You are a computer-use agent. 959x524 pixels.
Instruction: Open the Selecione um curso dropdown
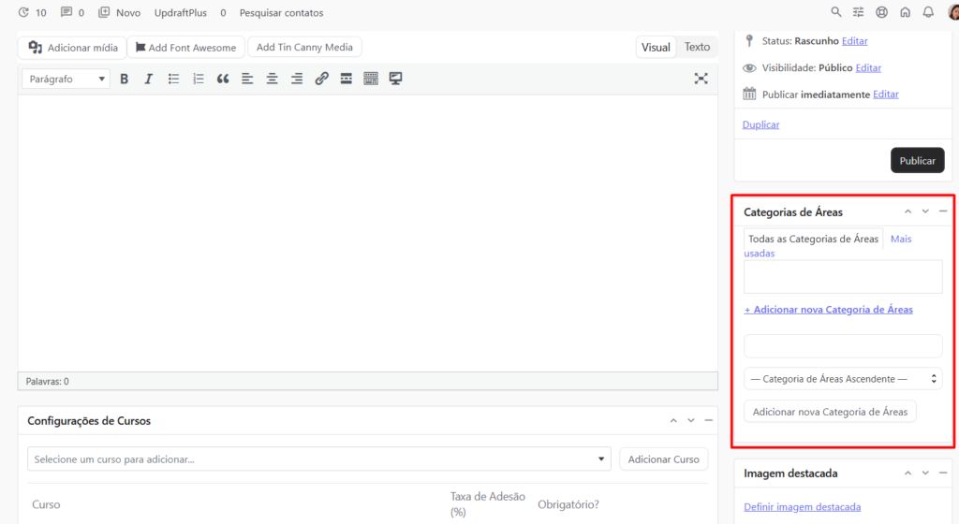[318, 459]
